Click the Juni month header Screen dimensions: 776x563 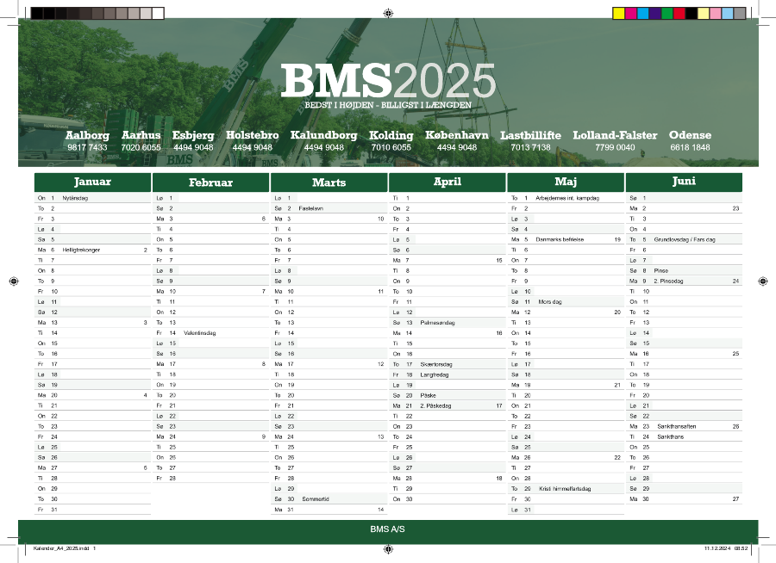pyautogui.click(x=683, y=182)
